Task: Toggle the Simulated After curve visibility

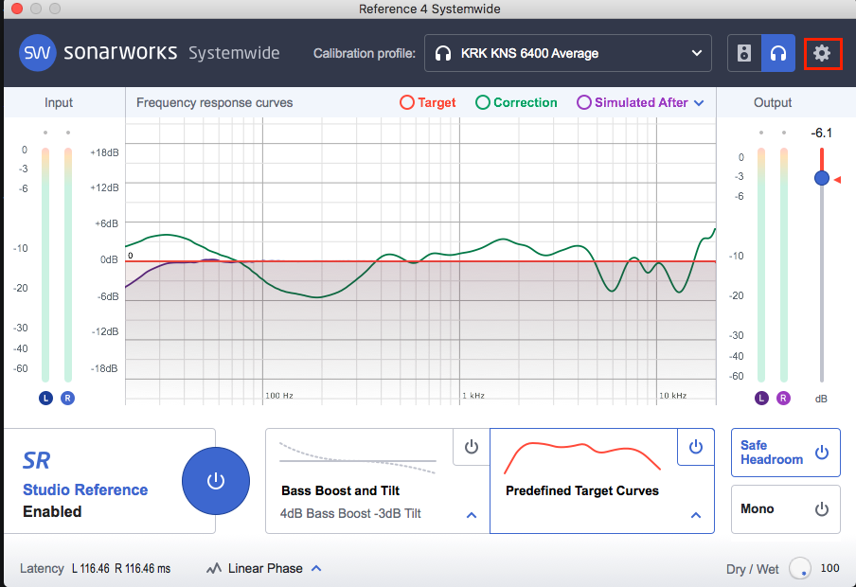Action: pos(633,102)
